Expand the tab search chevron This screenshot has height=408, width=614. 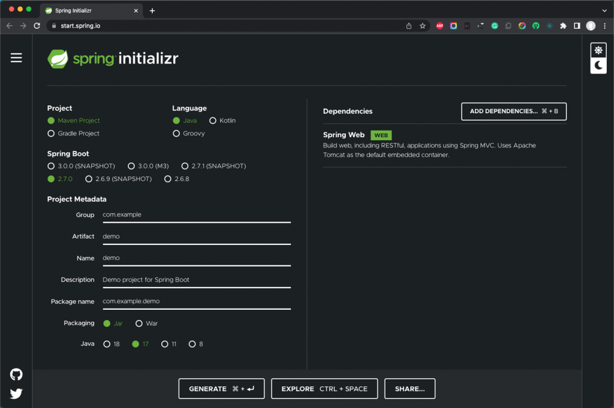[604, 11]
